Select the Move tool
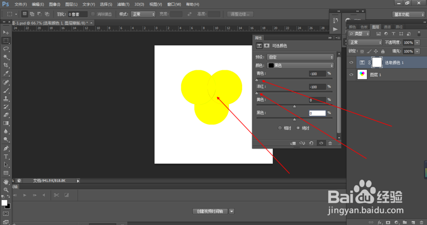The height and width of the screenshot is (225, 427). point(6,32)
